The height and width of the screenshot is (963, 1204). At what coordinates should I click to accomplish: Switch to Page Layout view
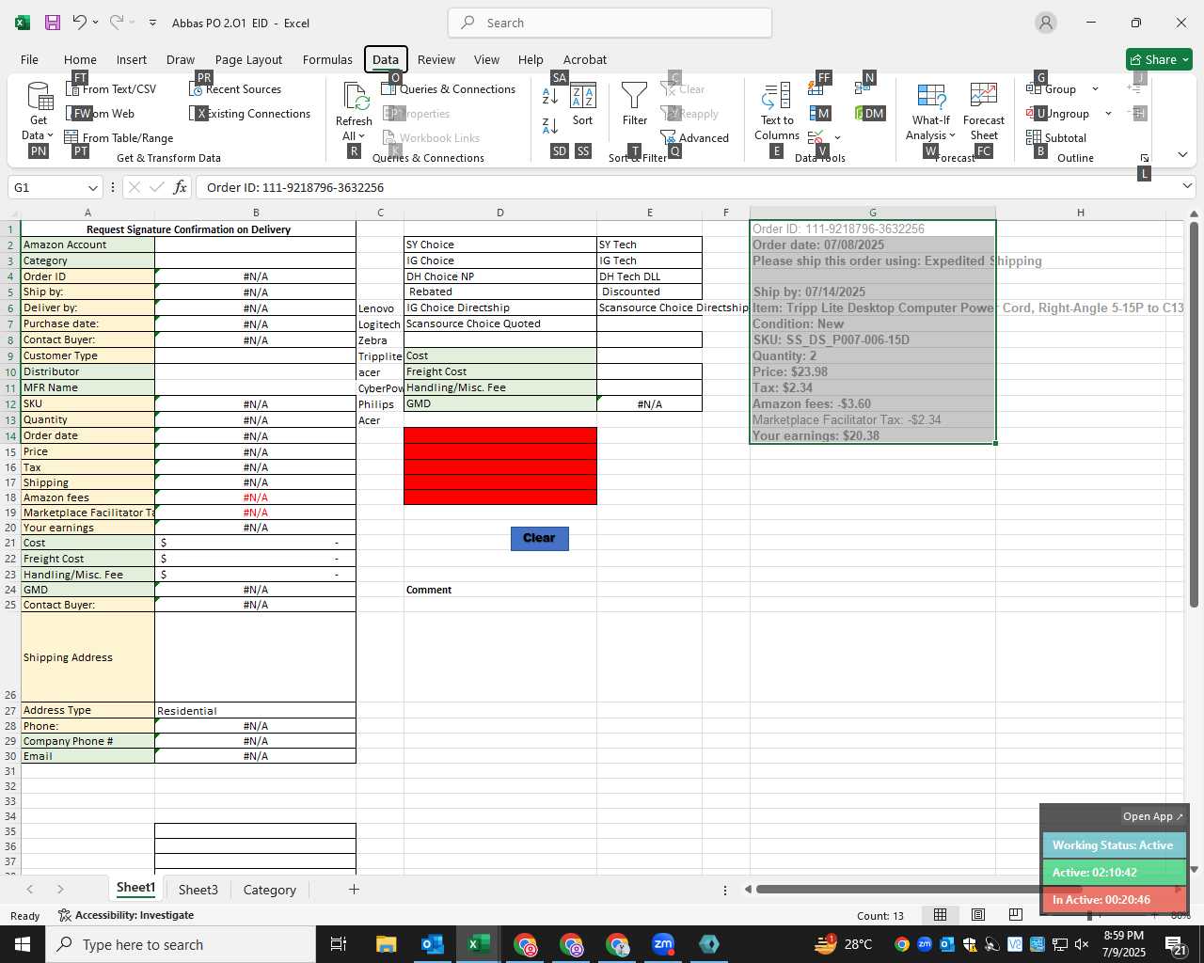[977, 915]
